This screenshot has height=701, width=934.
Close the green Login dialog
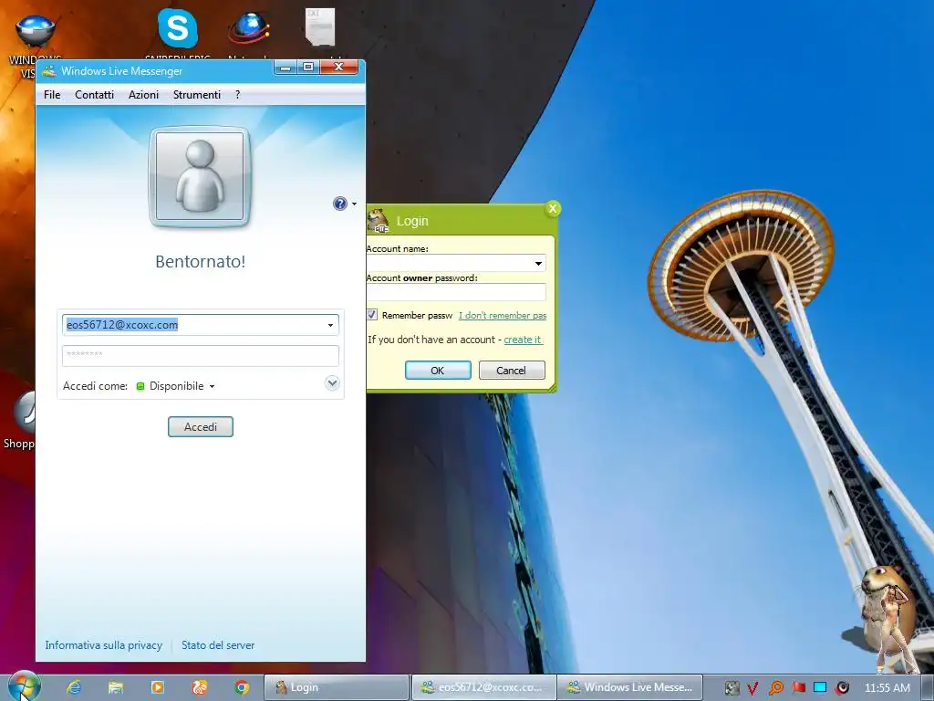(x=552, y=209)
